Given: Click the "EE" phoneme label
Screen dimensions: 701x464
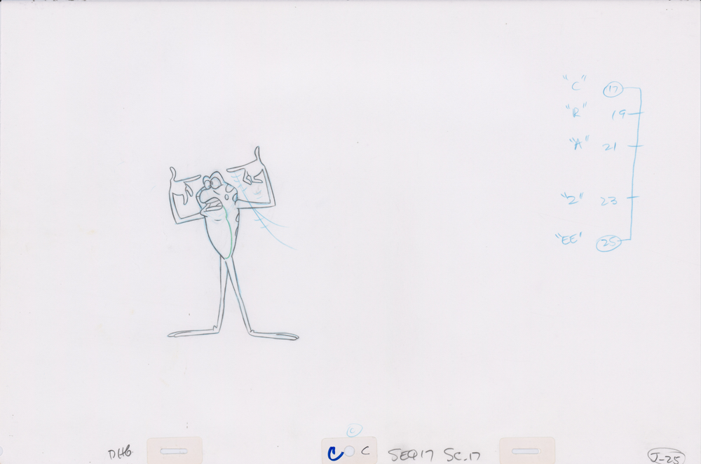Looking at the screenshot, I should tap(569, 239).
